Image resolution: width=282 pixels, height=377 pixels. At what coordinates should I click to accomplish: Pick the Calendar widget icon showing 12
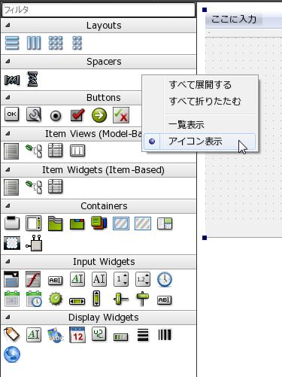[x=77, y=335]
